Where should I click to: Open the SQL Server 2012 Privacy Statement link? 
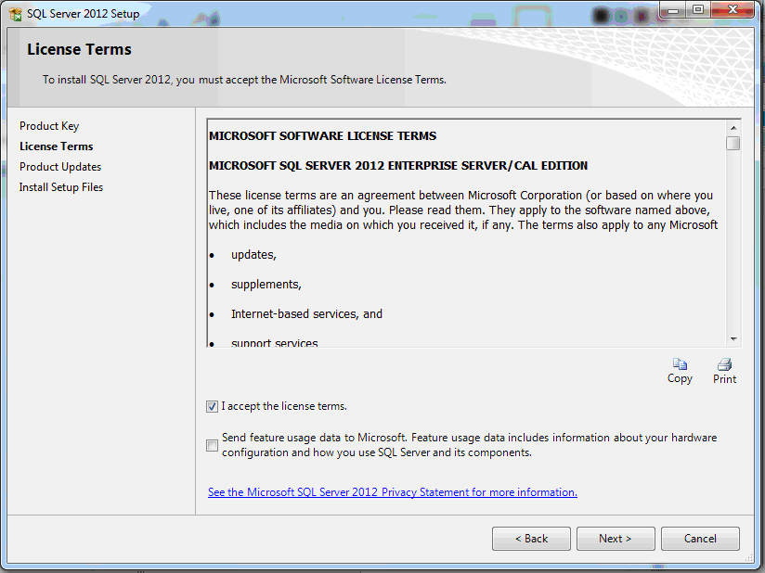click(393, 492)
